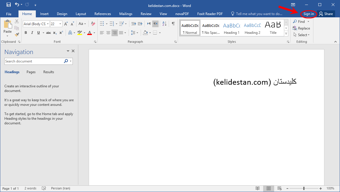Viewport: 340px width, 192px height.
Task: Set right-to-left text direction
Action: [155, 24]
